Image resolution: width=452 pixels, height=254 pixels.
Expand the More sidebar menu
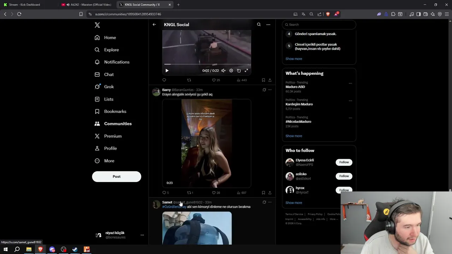click(105, 161)
